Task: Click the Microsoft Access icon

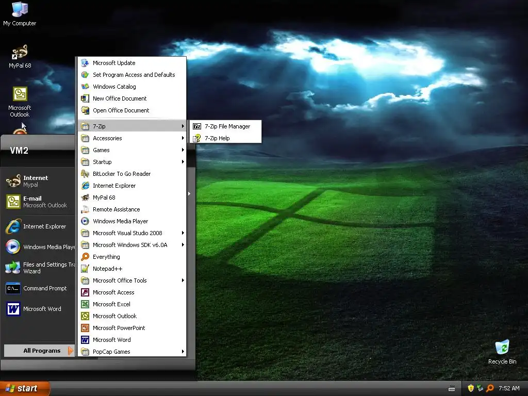Action: coord(85,292)
